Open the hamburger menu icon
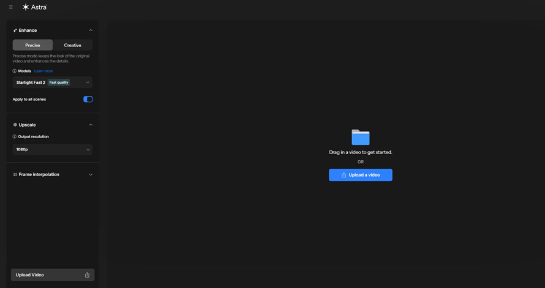This screenshot has height=288, width=545. [x=11, y=7]
